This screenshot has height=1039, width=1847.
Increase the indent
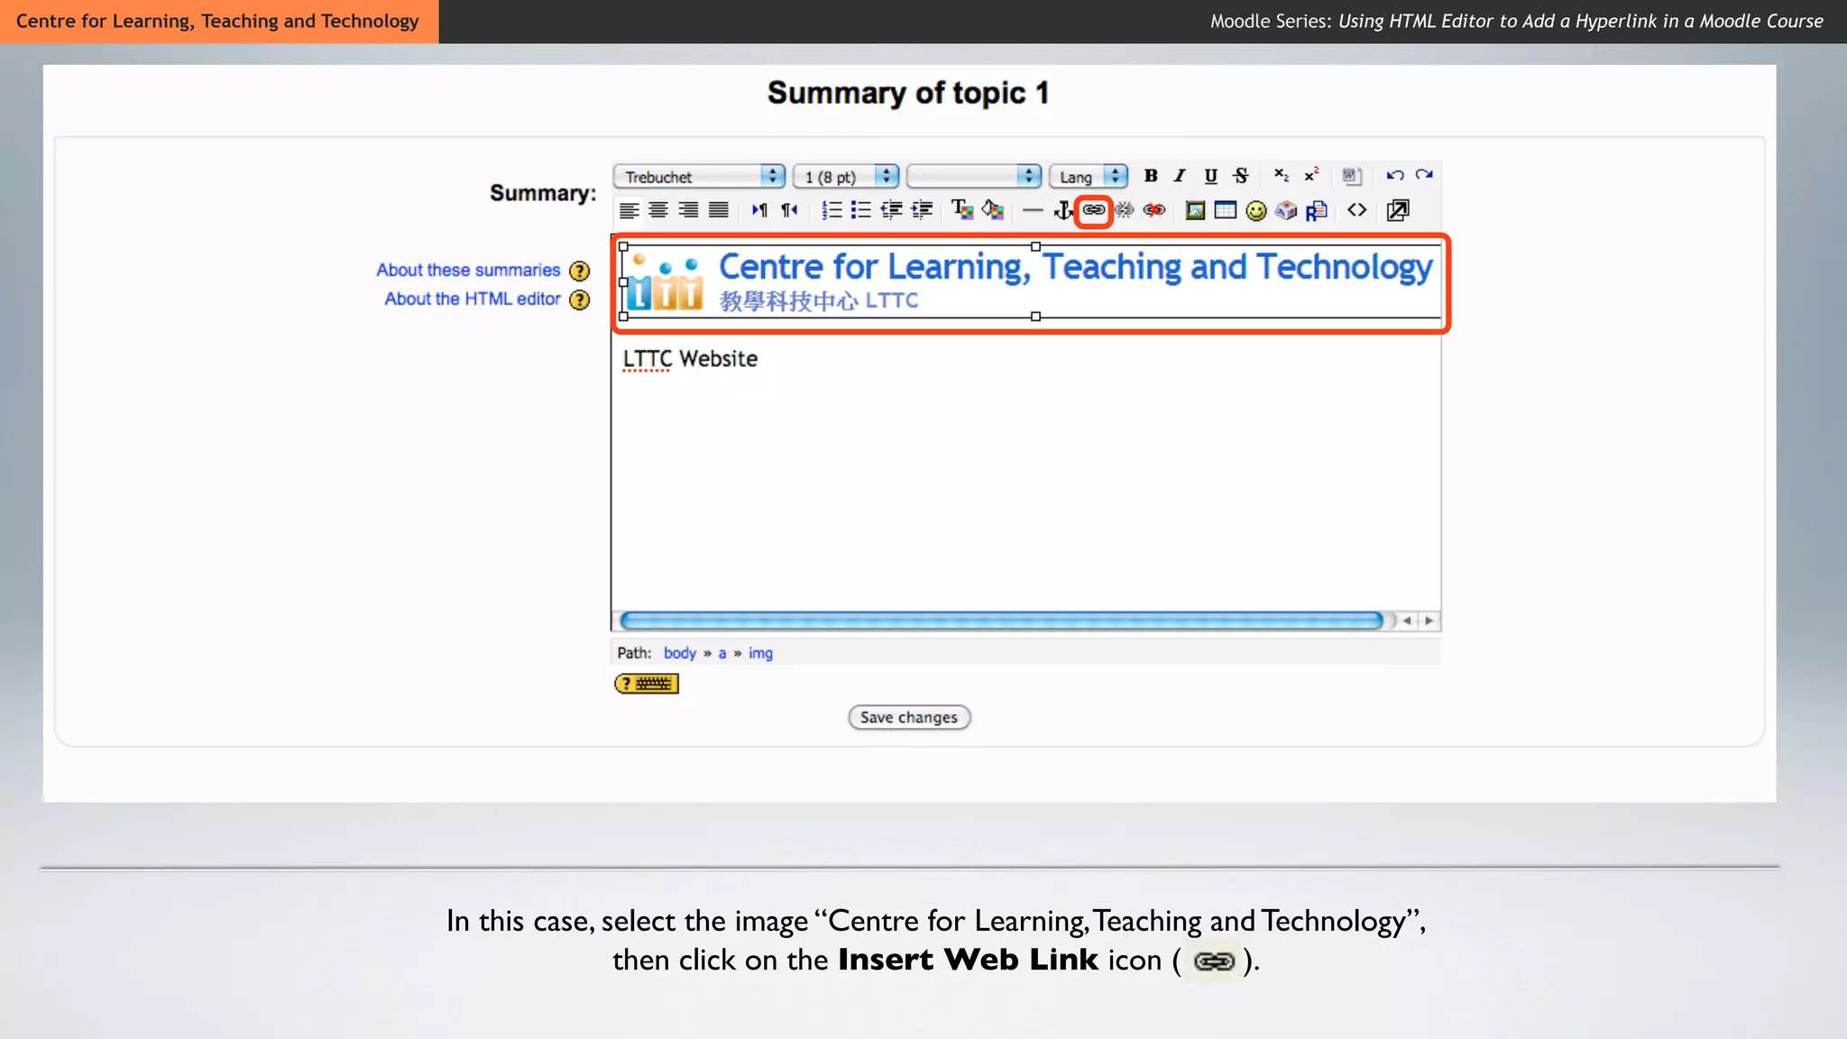pos(922,210)
